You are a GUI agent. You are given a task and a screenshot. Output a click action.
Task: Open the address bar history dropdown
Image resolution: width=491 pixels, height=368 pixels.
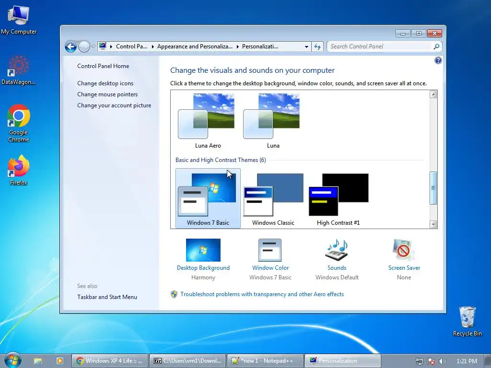click(306, 46)
